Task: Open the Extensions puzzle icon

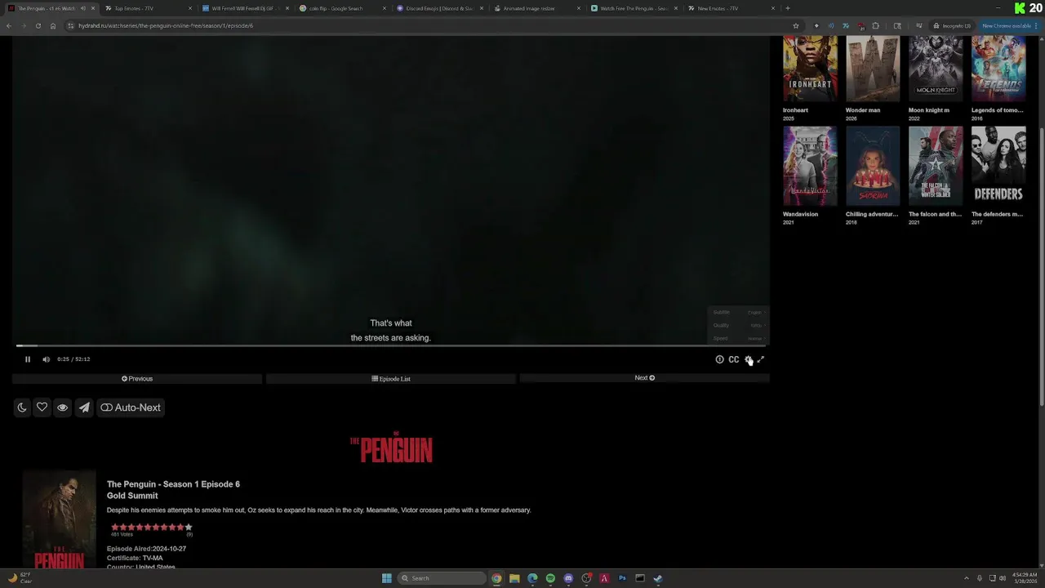Action: [x=876, y=26]
